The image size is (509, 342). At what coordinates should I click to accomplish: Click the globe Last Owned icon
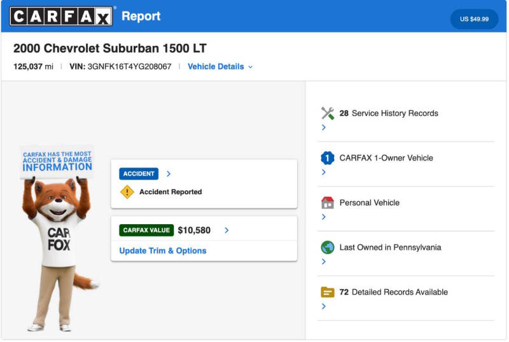pos(327,248)
